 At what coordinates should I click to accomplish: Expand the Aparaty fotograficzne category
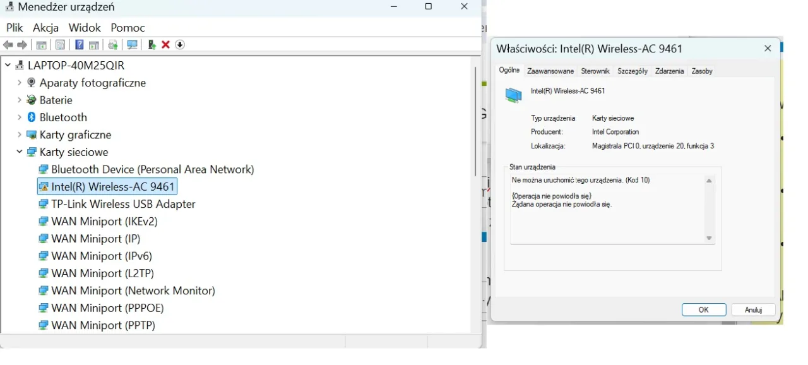point(19,83)
